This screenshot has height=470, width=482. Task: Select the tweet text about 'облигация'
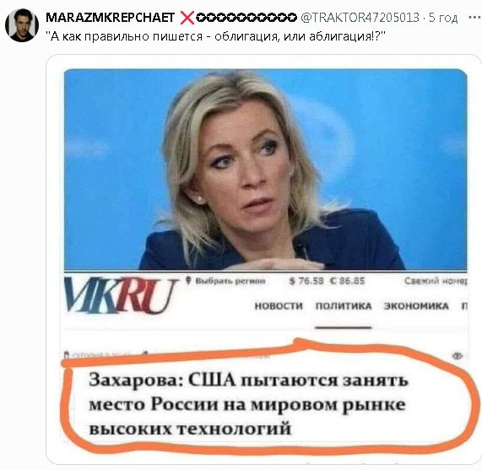[x=215, y=36]
